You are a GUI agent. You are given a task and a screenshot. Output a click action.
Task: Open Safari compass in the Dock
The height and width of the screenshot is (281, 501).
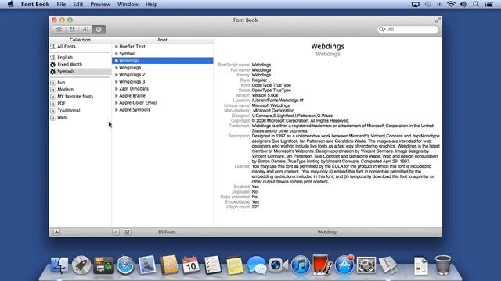125,265
